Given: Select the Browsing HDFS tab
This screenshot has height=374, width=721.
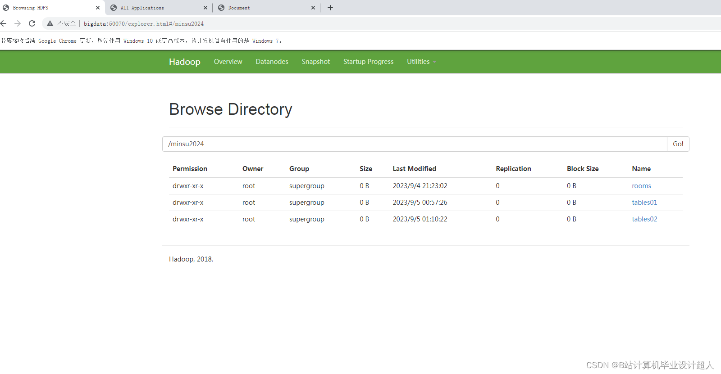Looking at the screenshot, I should click(52, 8).
